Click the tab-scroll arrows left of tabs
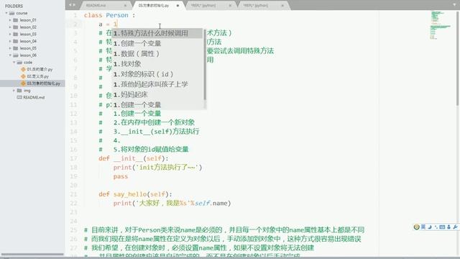This screenshot has width=460, height=259. pyautogui.click(x=72, y=5)
